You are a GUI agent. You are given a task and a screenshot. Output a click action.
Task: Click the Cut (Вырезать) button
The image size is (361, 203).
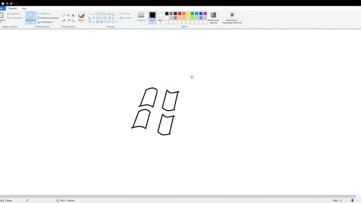point(14,14)
